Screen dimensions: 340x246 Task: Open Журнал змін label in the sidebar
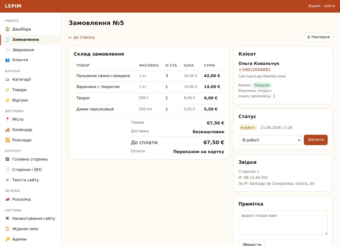[x=25, y=229]
